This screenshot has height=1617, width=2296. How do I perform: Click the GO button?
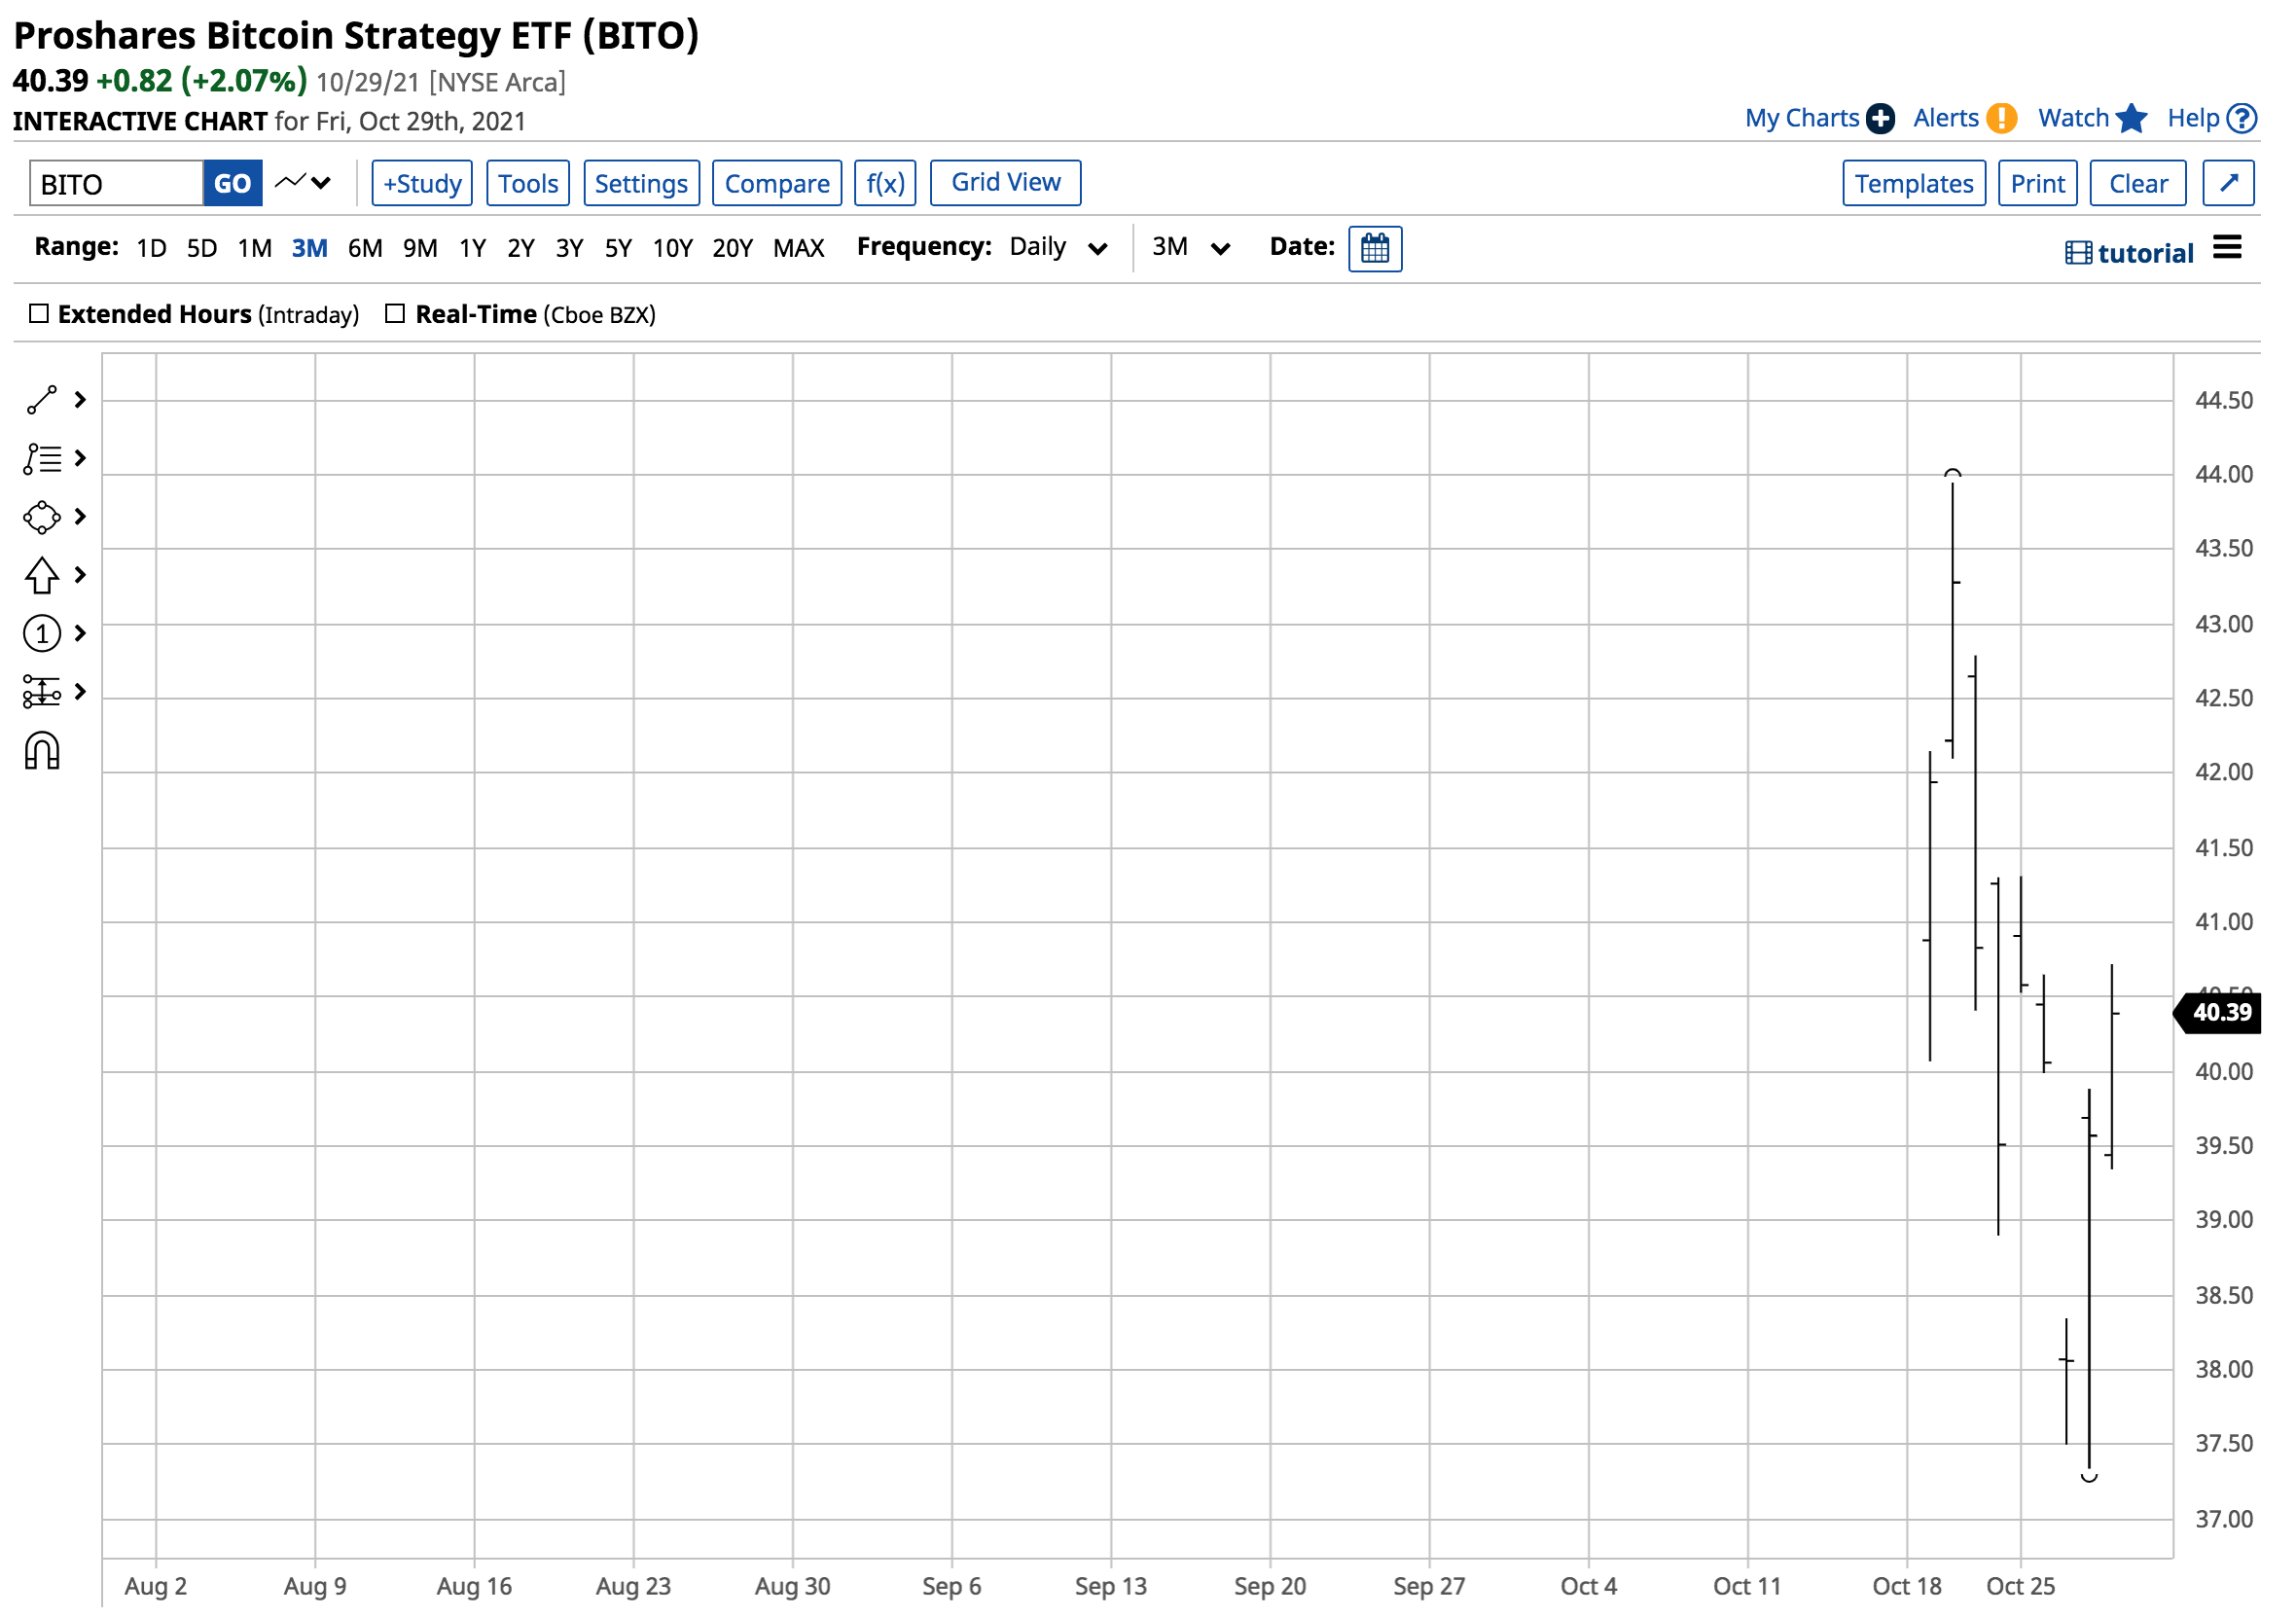tap(233, 183)
